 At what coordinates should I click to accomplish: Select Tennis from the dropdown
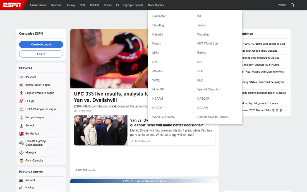click(x=202, y=25)
